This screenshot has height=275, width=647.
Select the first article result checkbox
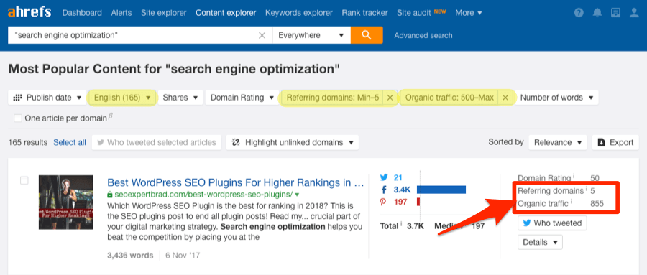24,180
